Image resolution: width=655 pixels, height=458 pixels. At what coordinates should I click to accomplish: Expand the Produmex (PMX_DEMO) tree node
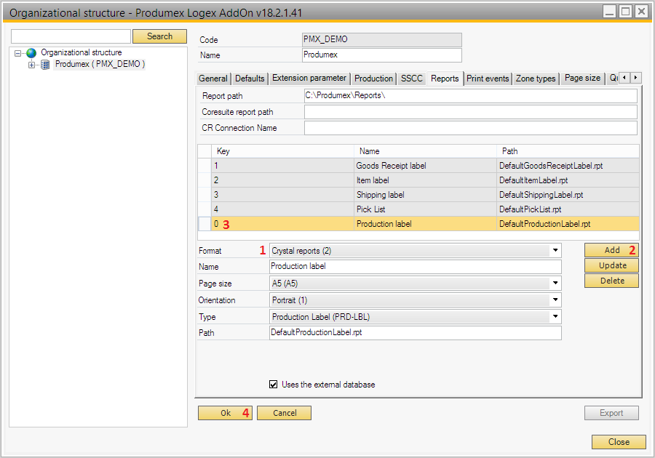click(x=31, y=65)
